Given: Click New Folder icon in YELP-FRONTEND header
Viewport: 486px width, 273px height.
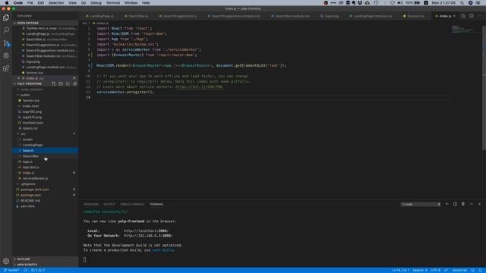Looking at the screenshot, I should (x=61, y=83).
